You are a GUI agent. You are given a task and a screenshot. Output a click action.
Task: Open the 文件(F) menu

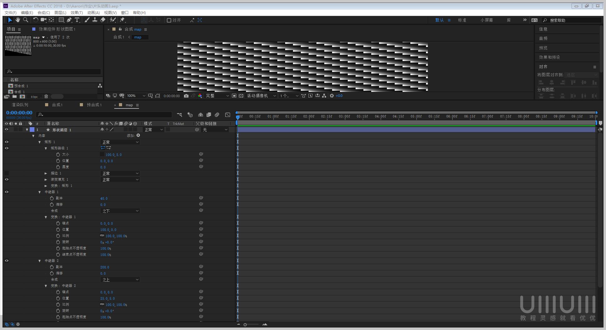click(x=10, y=12)
